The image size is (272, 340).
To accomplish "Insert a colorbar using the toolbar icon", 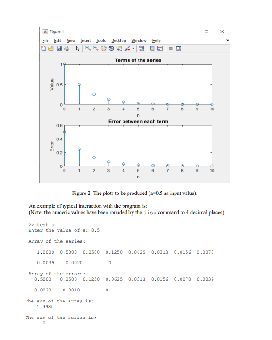I will tap(152, 49).
